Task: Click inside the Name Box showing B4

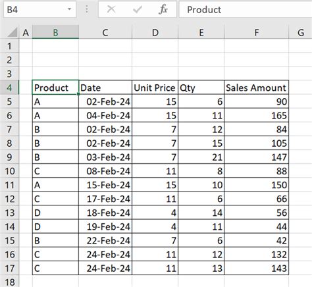Action: coord(35,9)
